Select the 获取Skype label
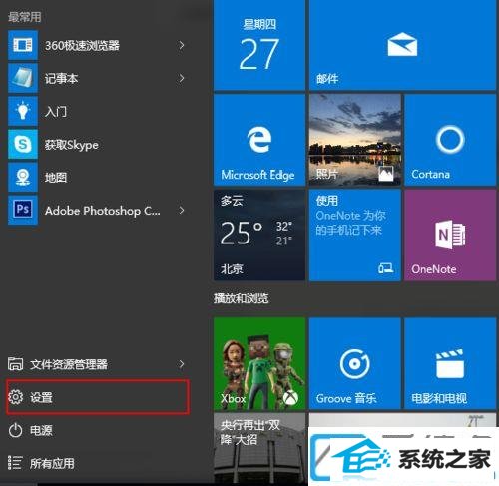Screen dimensions: 499x486 click(72, 145)
